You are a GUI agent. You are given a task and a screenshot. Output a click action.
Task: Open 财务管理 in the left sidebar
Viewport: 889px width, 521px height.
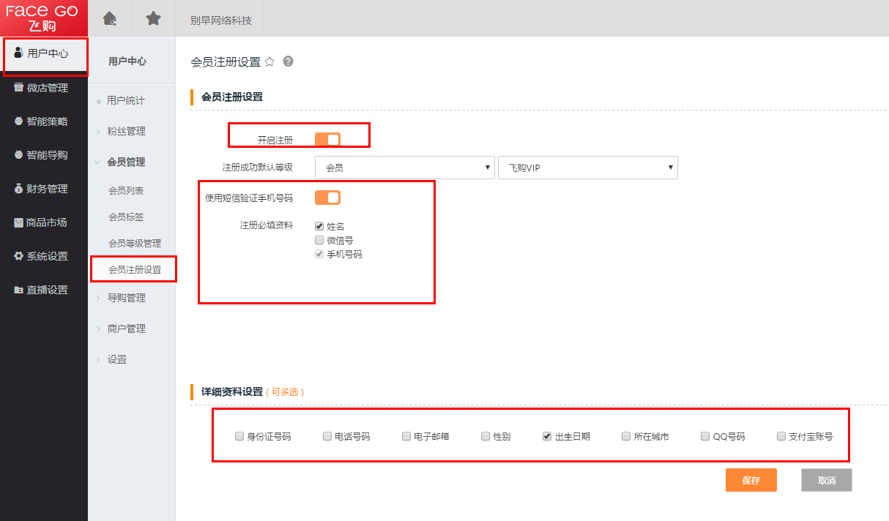(44, 189)
